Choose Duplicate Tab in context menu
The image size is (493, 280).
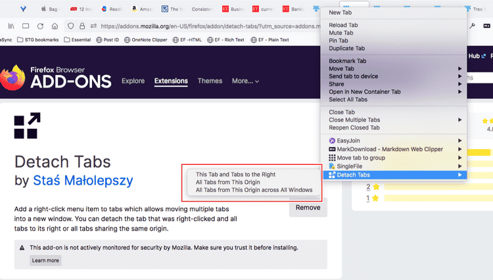click(394, 49)
